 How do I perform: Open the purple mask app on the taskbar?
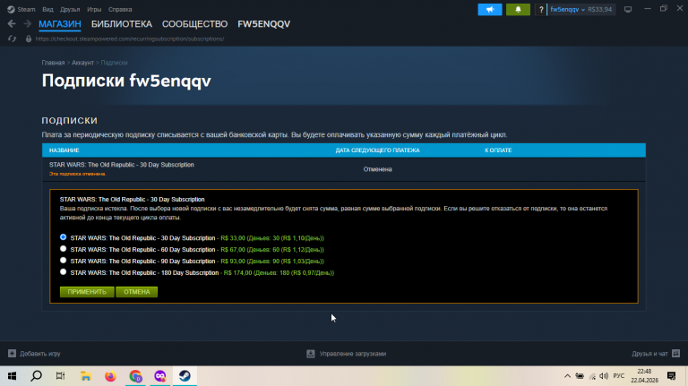tap(160, 376)
